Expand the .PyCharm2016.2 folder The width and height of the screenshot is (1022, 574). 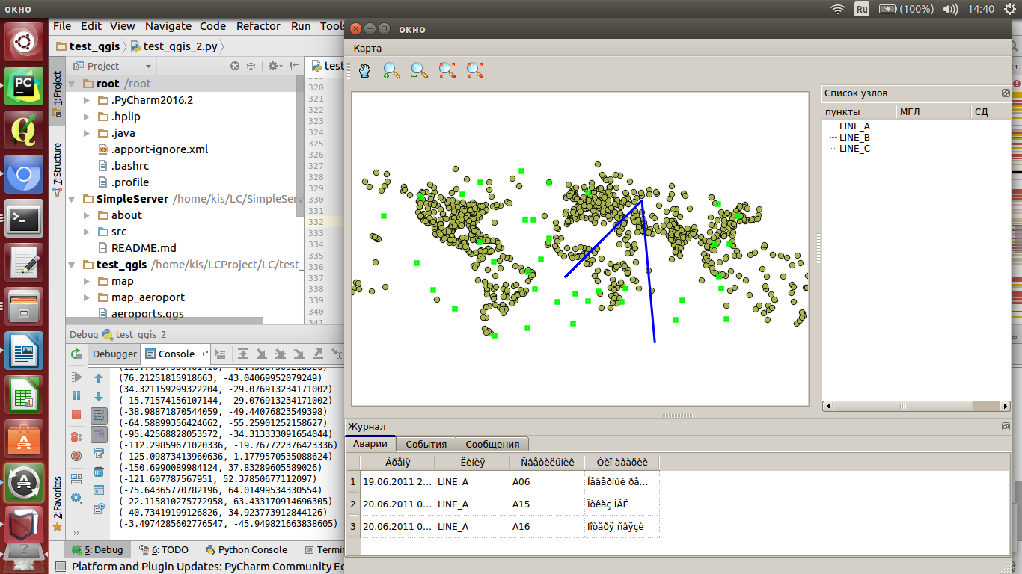coord(88,100)
